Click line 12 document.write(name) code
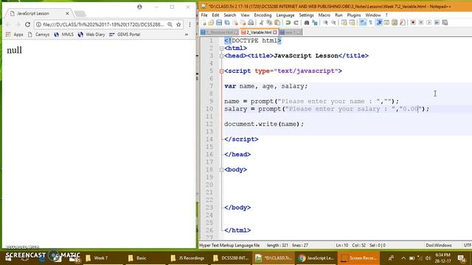The width and height of the screenshot is (472, 265). click(264, 124)
